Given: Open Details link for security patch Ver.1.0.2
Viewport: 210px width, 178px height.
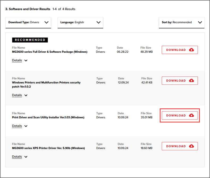Looking at the screenshot, I should [x=17, y=95].
